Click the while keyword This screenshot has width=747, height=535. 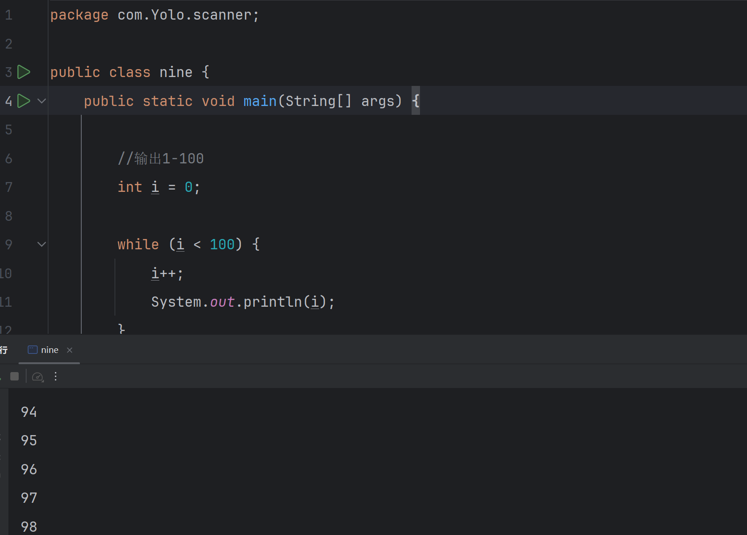click(138, 244)
